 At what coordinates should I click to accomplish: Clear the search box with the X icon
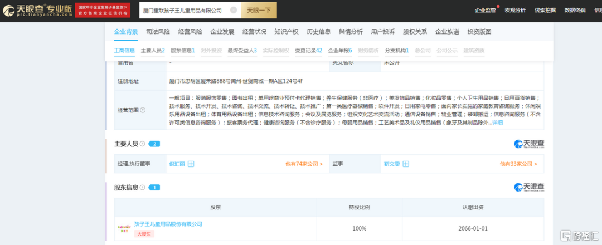[234, 11]
